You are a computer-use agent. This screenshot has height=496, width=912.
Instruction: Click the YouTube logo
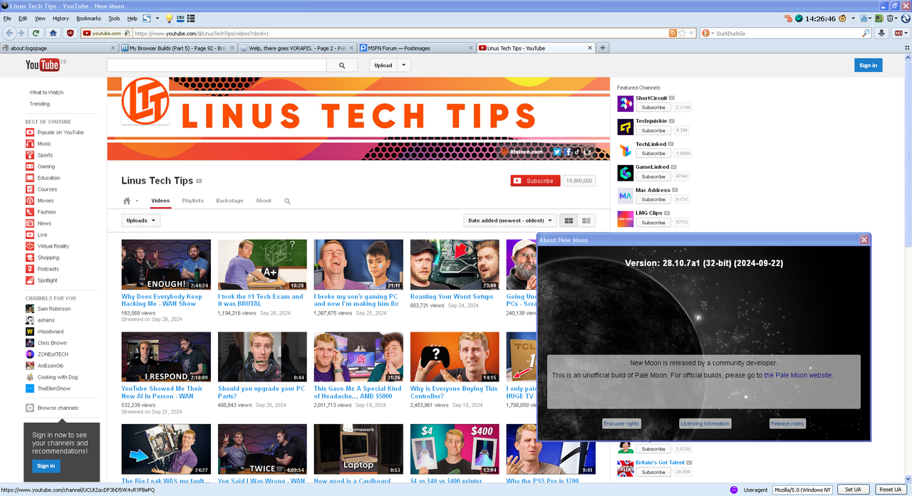click(x=43, y=65)
